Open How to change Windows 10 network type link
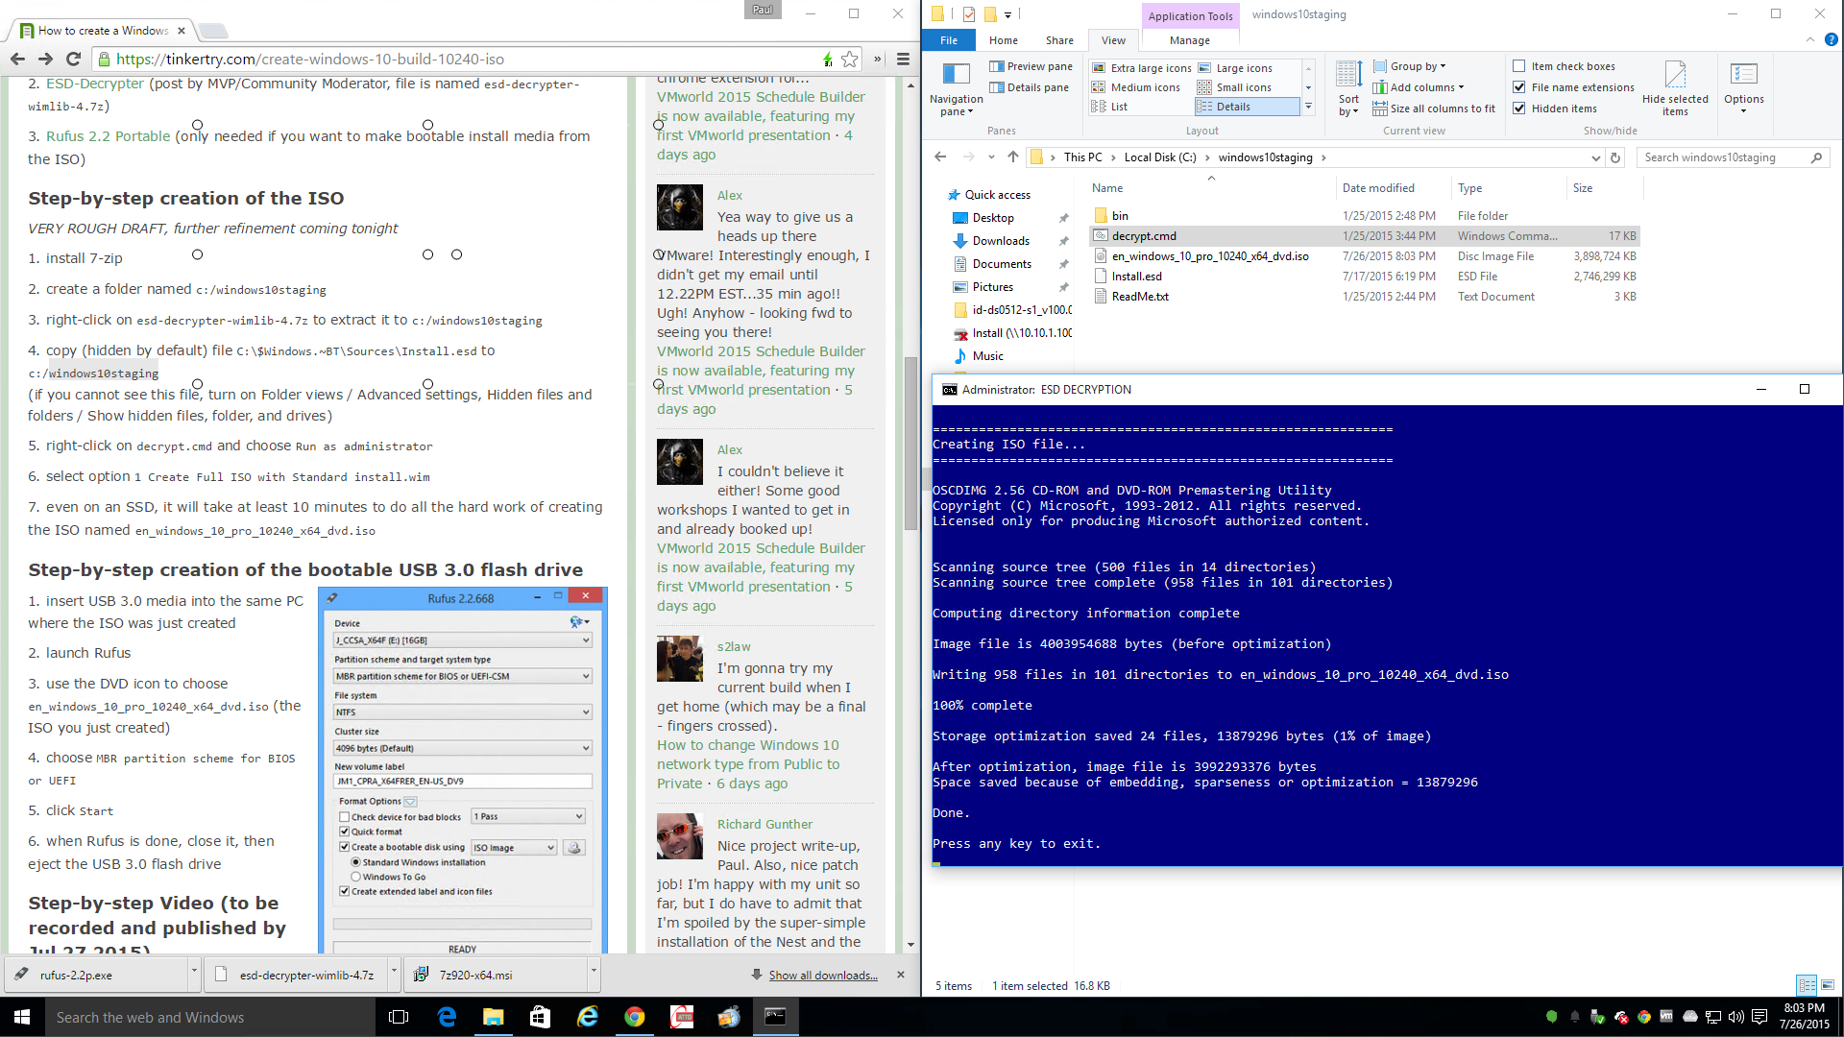 747,764
